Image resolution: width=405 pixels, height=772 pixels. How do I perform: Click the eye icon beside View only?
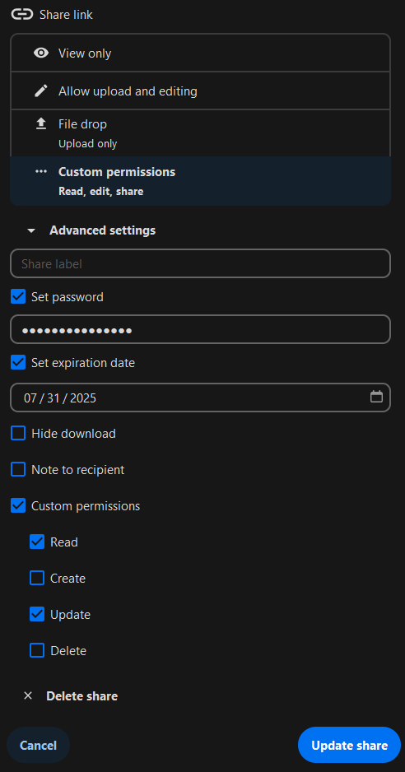(41, 53)
